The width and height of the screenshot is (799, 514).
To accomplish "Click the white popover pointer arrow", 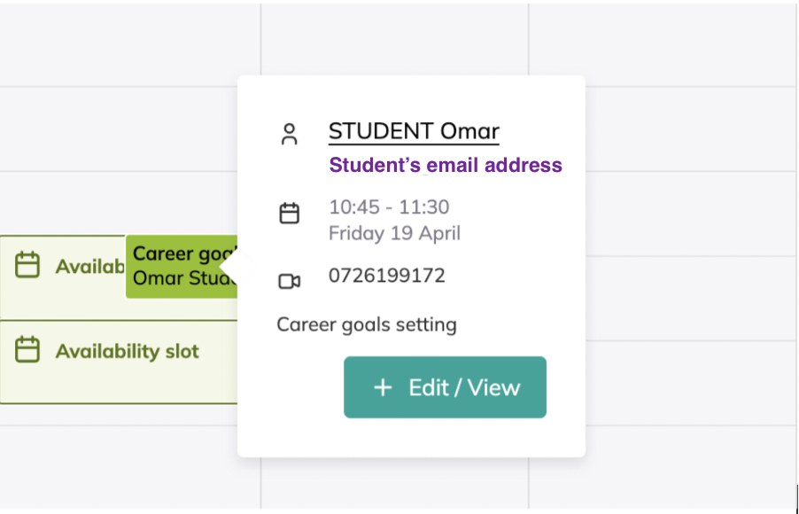I will pyautogui.click(x=229, y=266).
